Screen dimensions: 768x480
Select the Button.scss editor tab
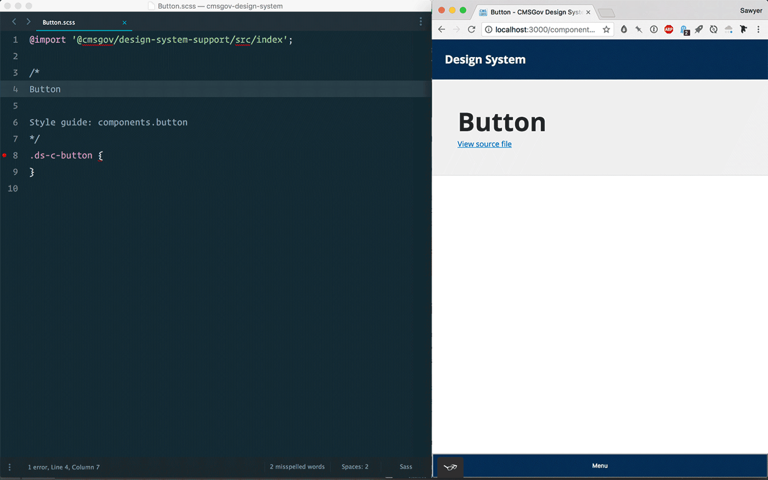click(59, 22)
